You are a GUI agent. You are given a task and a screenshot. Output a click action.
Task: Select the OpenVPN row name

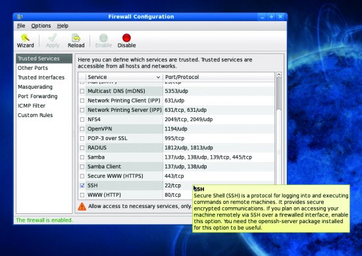100,129
